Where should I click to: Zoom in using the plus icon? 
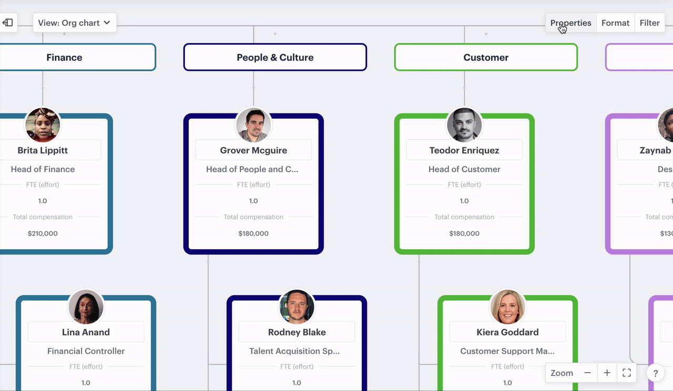tap(607, 373)
